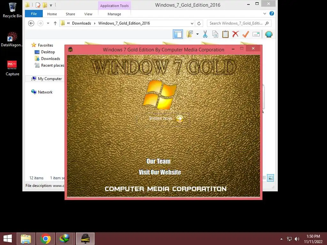Click the orange checkmark Properties icon
This screenshot has height=245, width=327.
tap(246, 34)
